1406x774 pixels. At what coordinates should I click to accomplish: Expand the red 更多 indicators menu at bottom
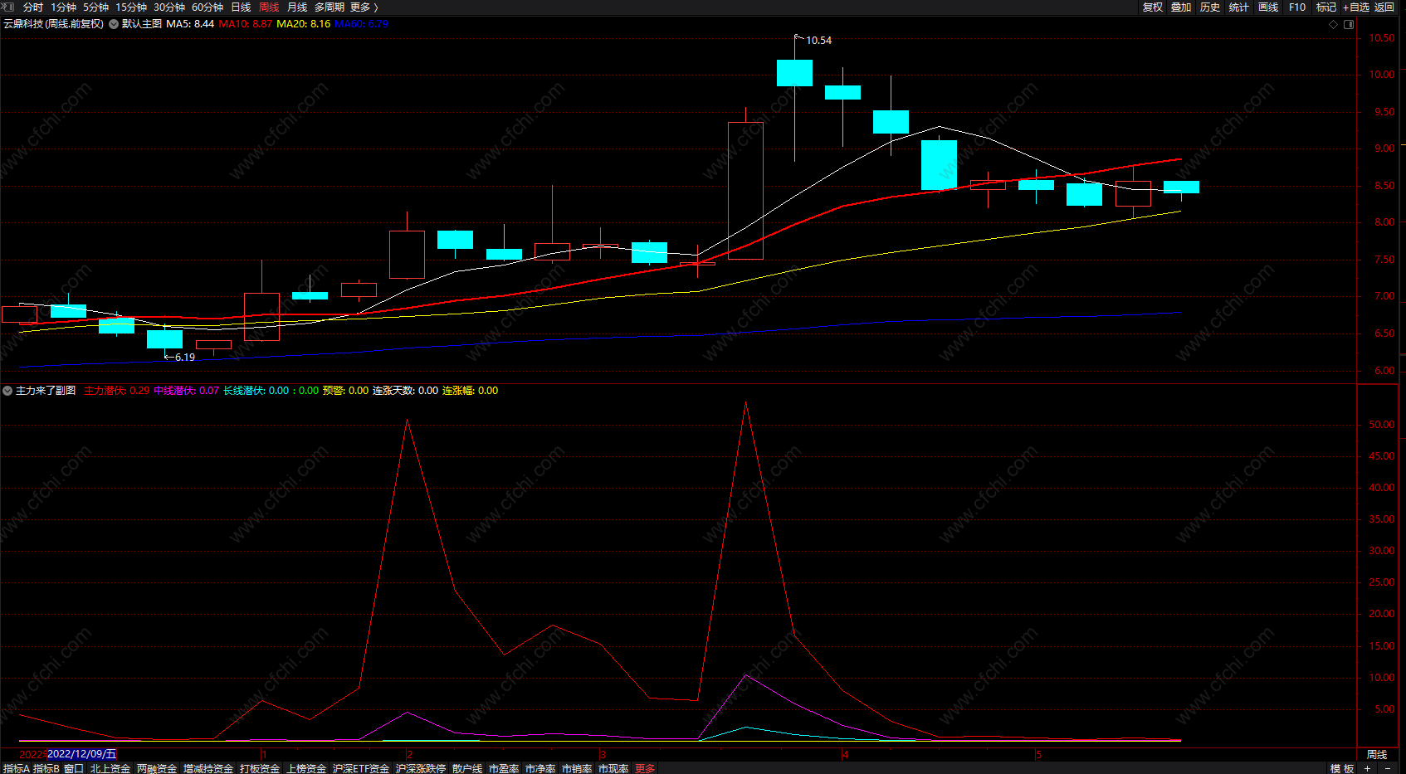(645, 769)
